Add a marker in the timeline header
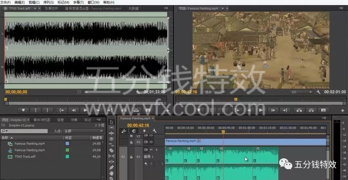The width and height of the screenshot is (348, 180). point(144,131)
